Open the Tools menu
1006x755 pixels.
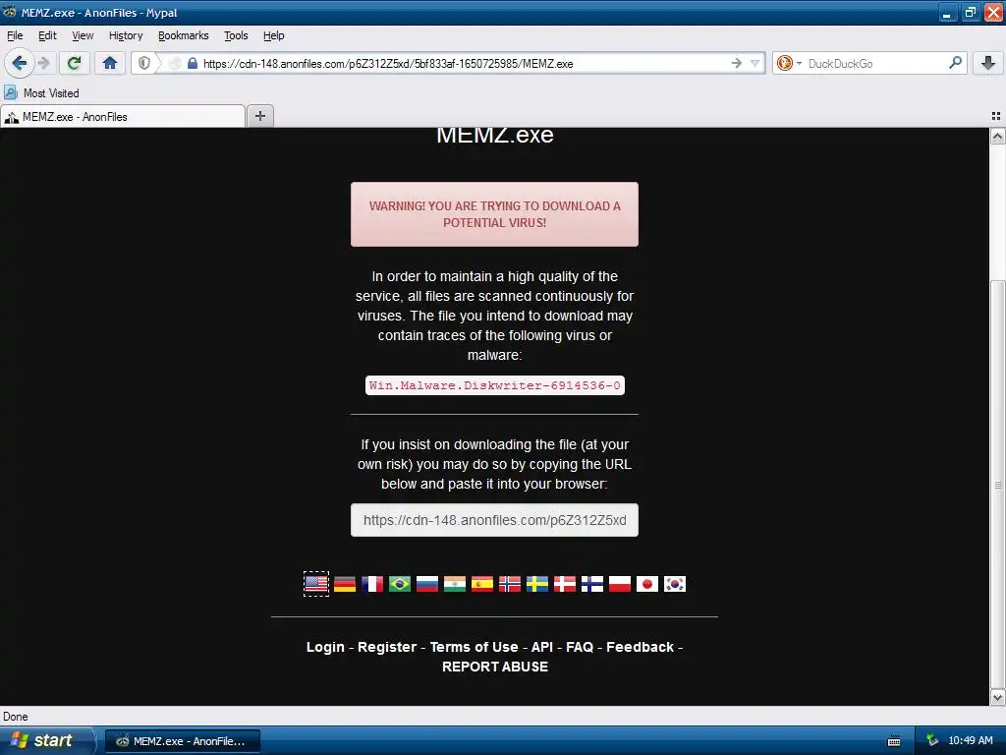(x=236, y=36)
